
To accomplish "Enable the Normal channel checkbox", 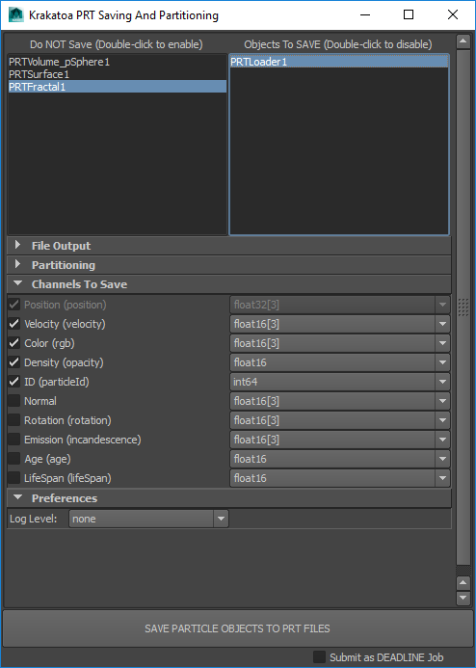I will (14, 401).
